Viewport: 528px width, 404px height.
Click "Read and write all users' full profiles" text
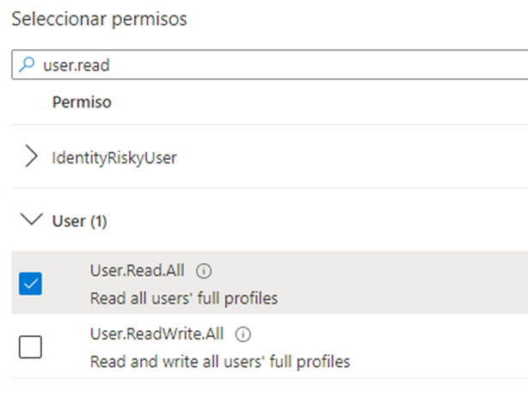pos(220,362)
